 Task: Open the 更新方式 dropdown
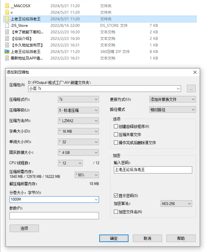[x=172, y=99]
